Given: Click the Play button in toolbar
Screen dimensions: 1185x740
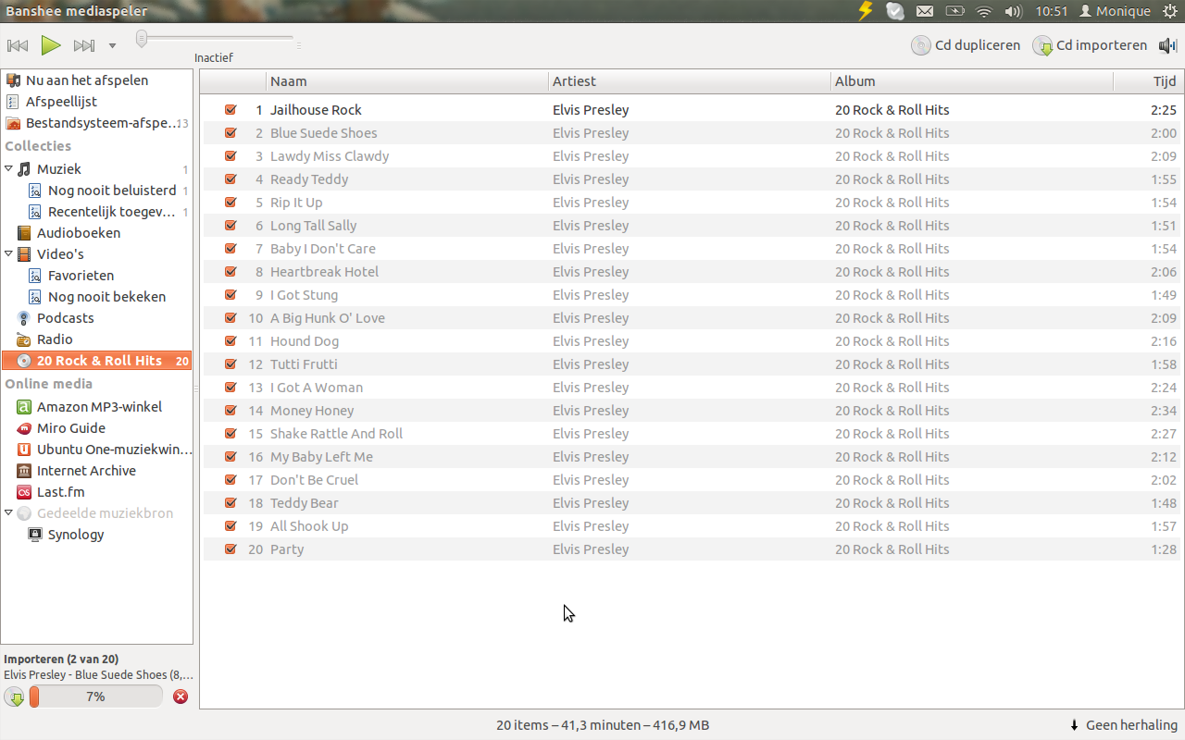Looking at the screenshot, I should (51, 45).
